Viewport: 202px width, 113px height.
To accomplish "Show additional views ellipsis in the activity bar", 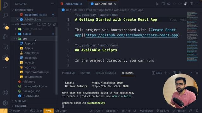I will coord(5,67).
